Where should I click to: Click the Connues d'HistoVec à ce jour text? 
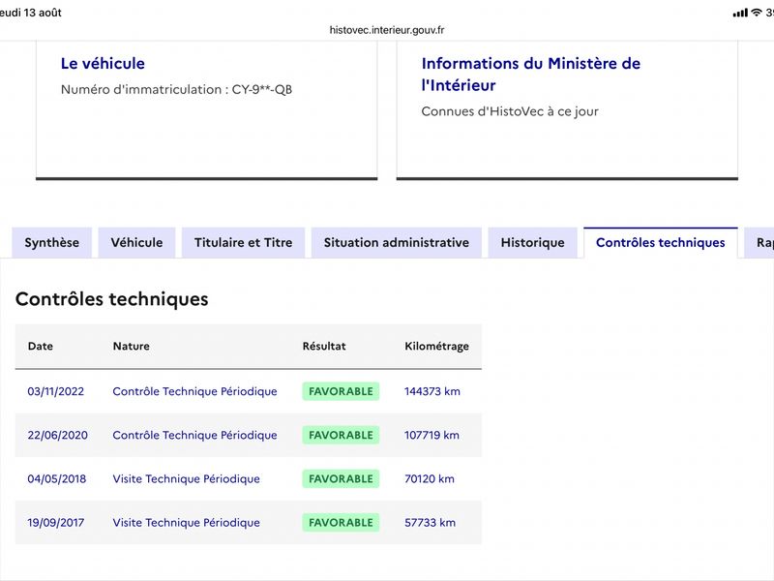tap(510, 111)
